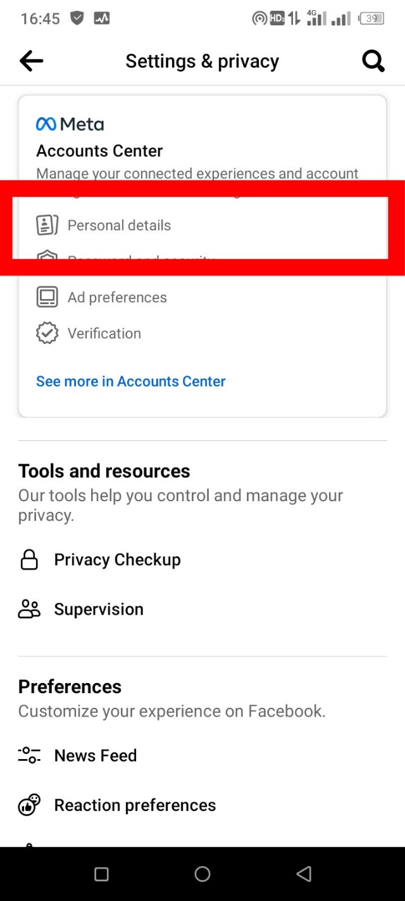Tap the Verification badge icon

click(47, 333)
